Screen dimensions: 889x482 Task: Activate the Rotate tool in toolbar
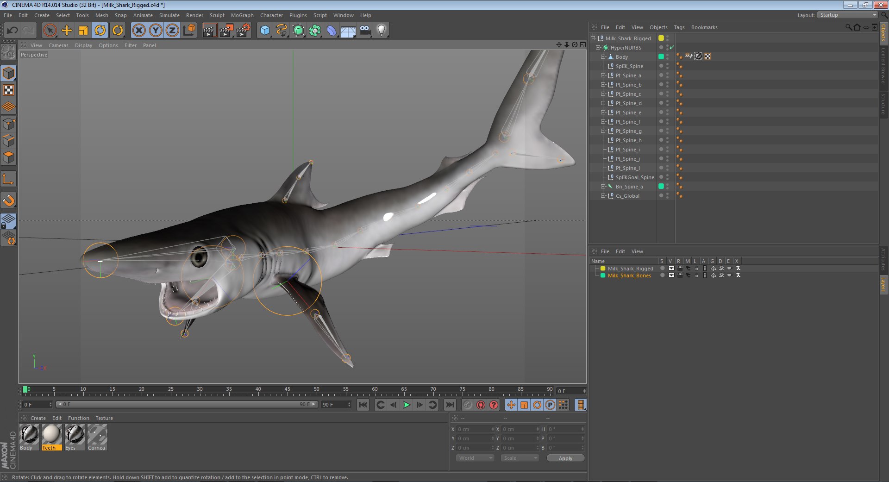pyautogui.click(x=100, y=31)
